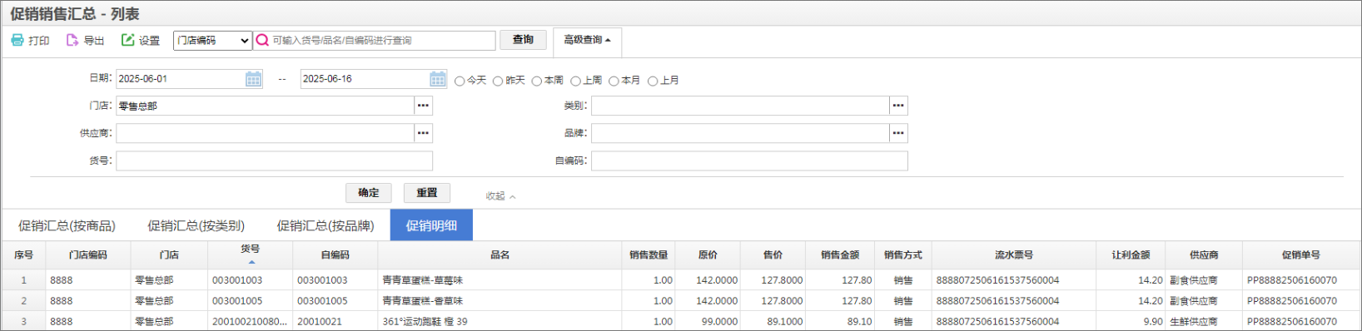Collapse filters with 收起 link
Viewport: 1362px width, 331px height.
(500, 196)
